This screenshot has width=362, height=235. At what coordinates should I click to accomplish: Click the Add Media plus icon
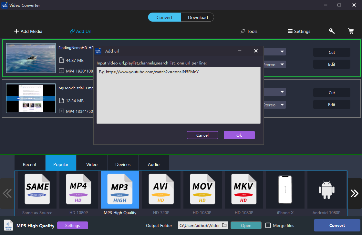click(16, 31)
